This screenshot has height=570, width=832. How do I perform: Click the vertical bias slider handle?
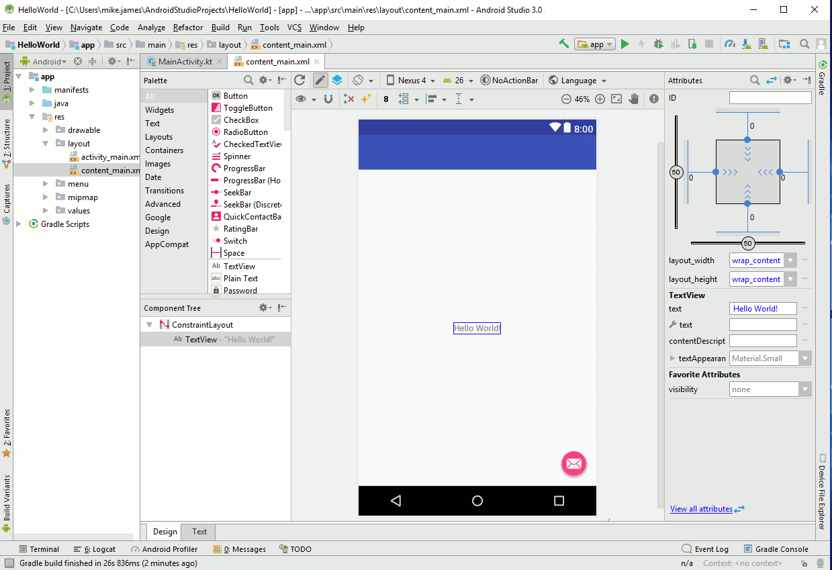coord(676,173)
